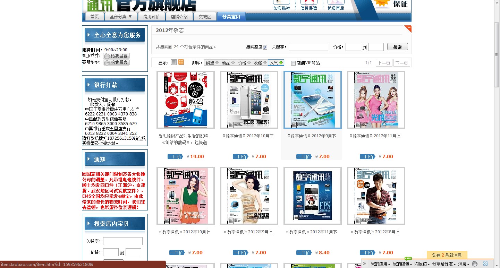Expand 分享给好友 menu in bottom bar
Screen dimensions: 500x268
(x=443, y=264)
